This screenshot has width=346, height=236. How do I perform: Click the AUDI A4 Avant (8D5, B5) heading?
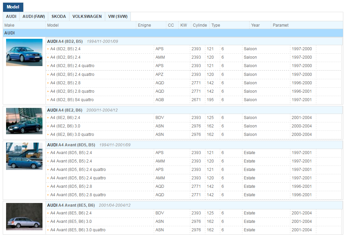71,145
